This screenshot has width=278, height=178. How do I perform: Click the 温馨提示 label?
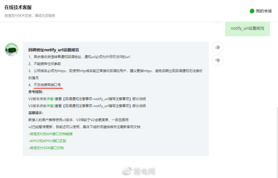36,113
